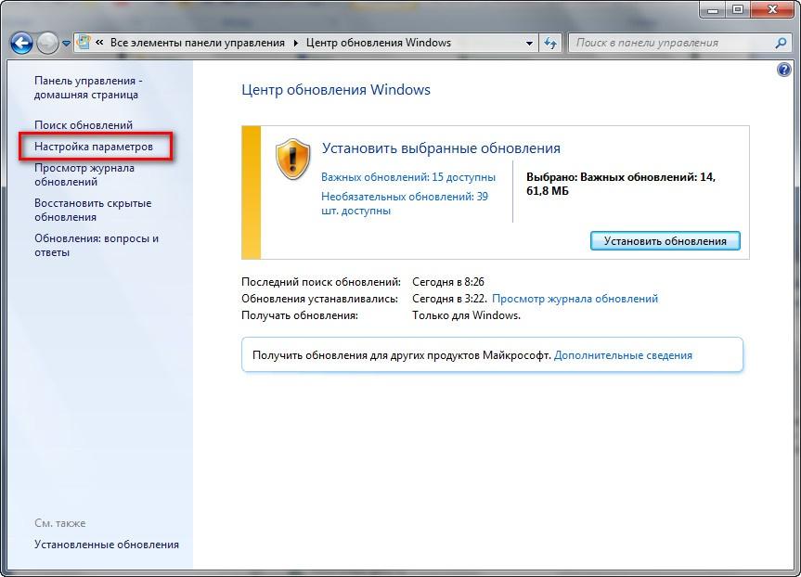Open 'Панель управления - домашняя страница'
The width and height of the screenshot is (801, 577).
pos(88,87)
